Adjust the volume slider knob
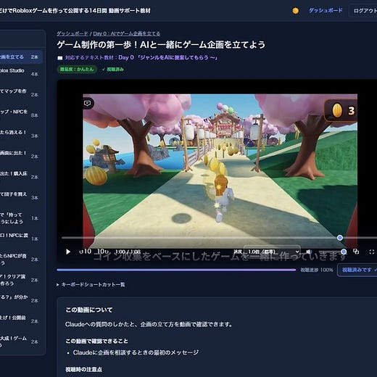This screenshot has width=377, height=377. (x=344, y=252)
